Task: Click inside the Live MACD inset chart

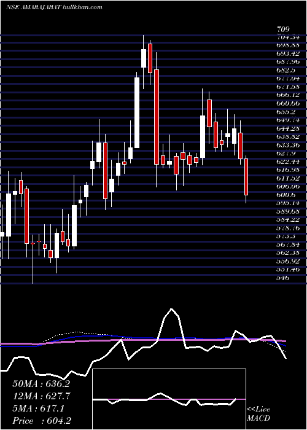Action: coord(169,399)
